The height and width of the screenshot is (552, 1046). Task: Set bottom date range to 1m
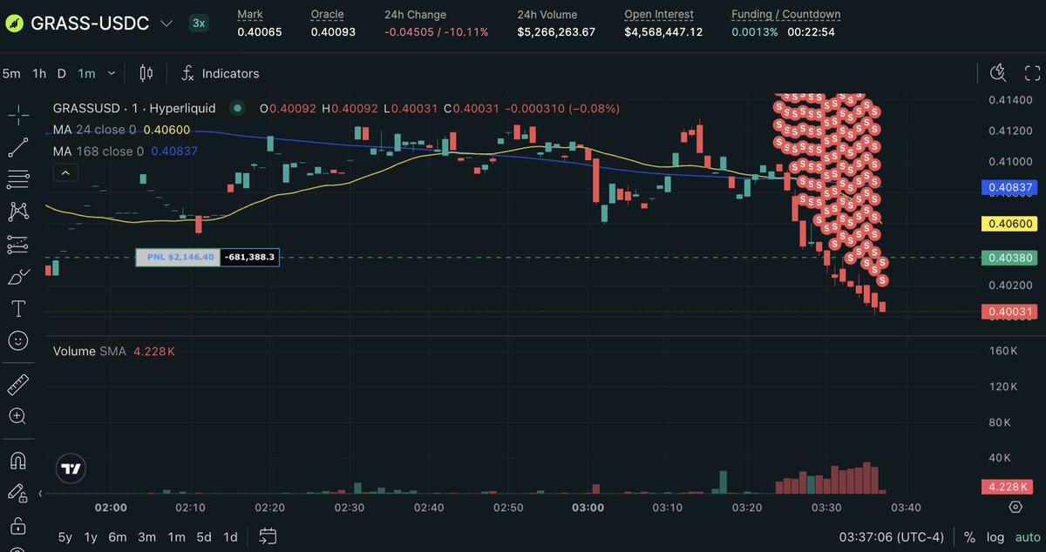176,537
